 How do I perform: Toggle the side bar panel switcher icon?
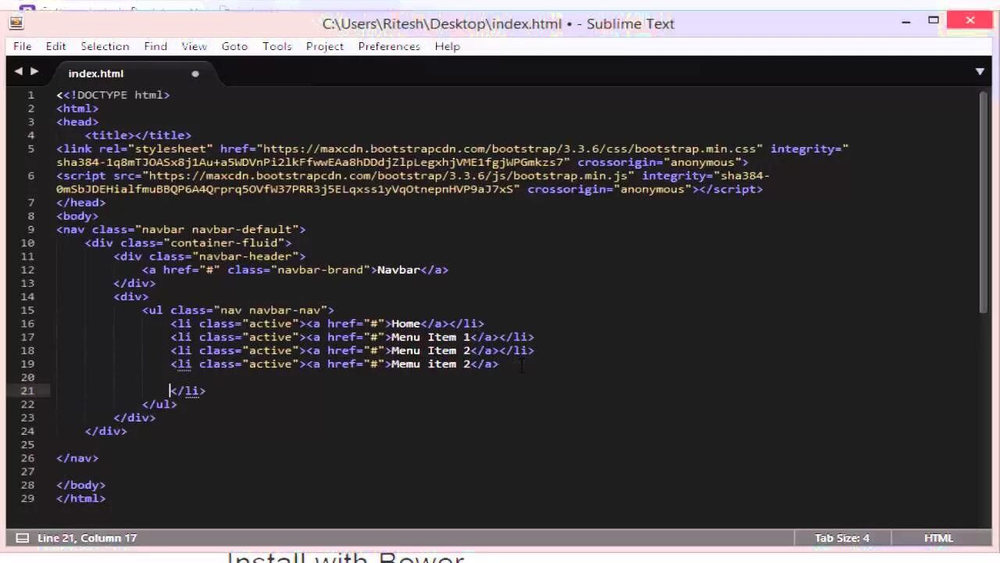click(x=23, y=538)
